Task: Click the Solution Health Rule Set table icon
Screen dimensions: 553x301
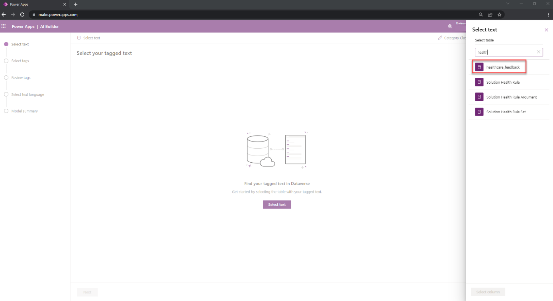Action: tap(479, 112)
